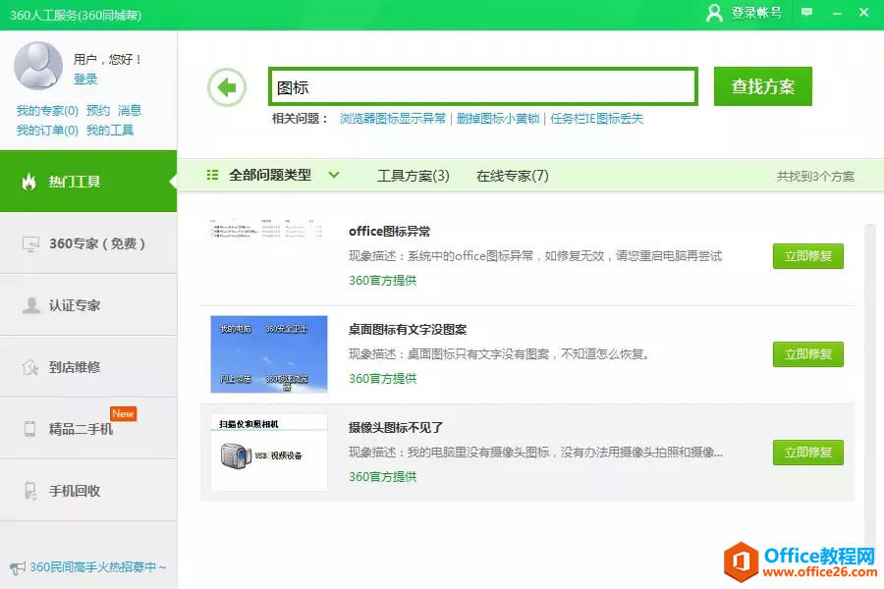Click the green back arrow icon
884x589 pixels.
[x=227, y=87]
